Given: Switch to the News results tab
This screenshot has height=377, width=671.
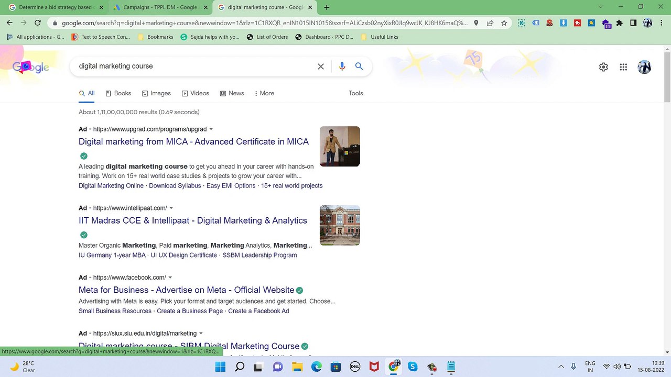Looking at the screenshot, I should click(232, 93).
